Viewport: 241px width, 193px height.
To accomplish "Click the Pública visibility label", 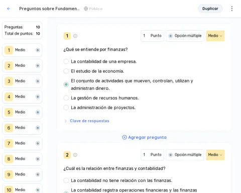I will 95,9.
